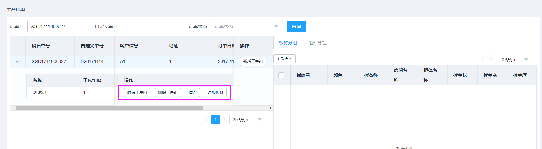
Task: Go to next page in order list pagination
Action: point(224,120)
